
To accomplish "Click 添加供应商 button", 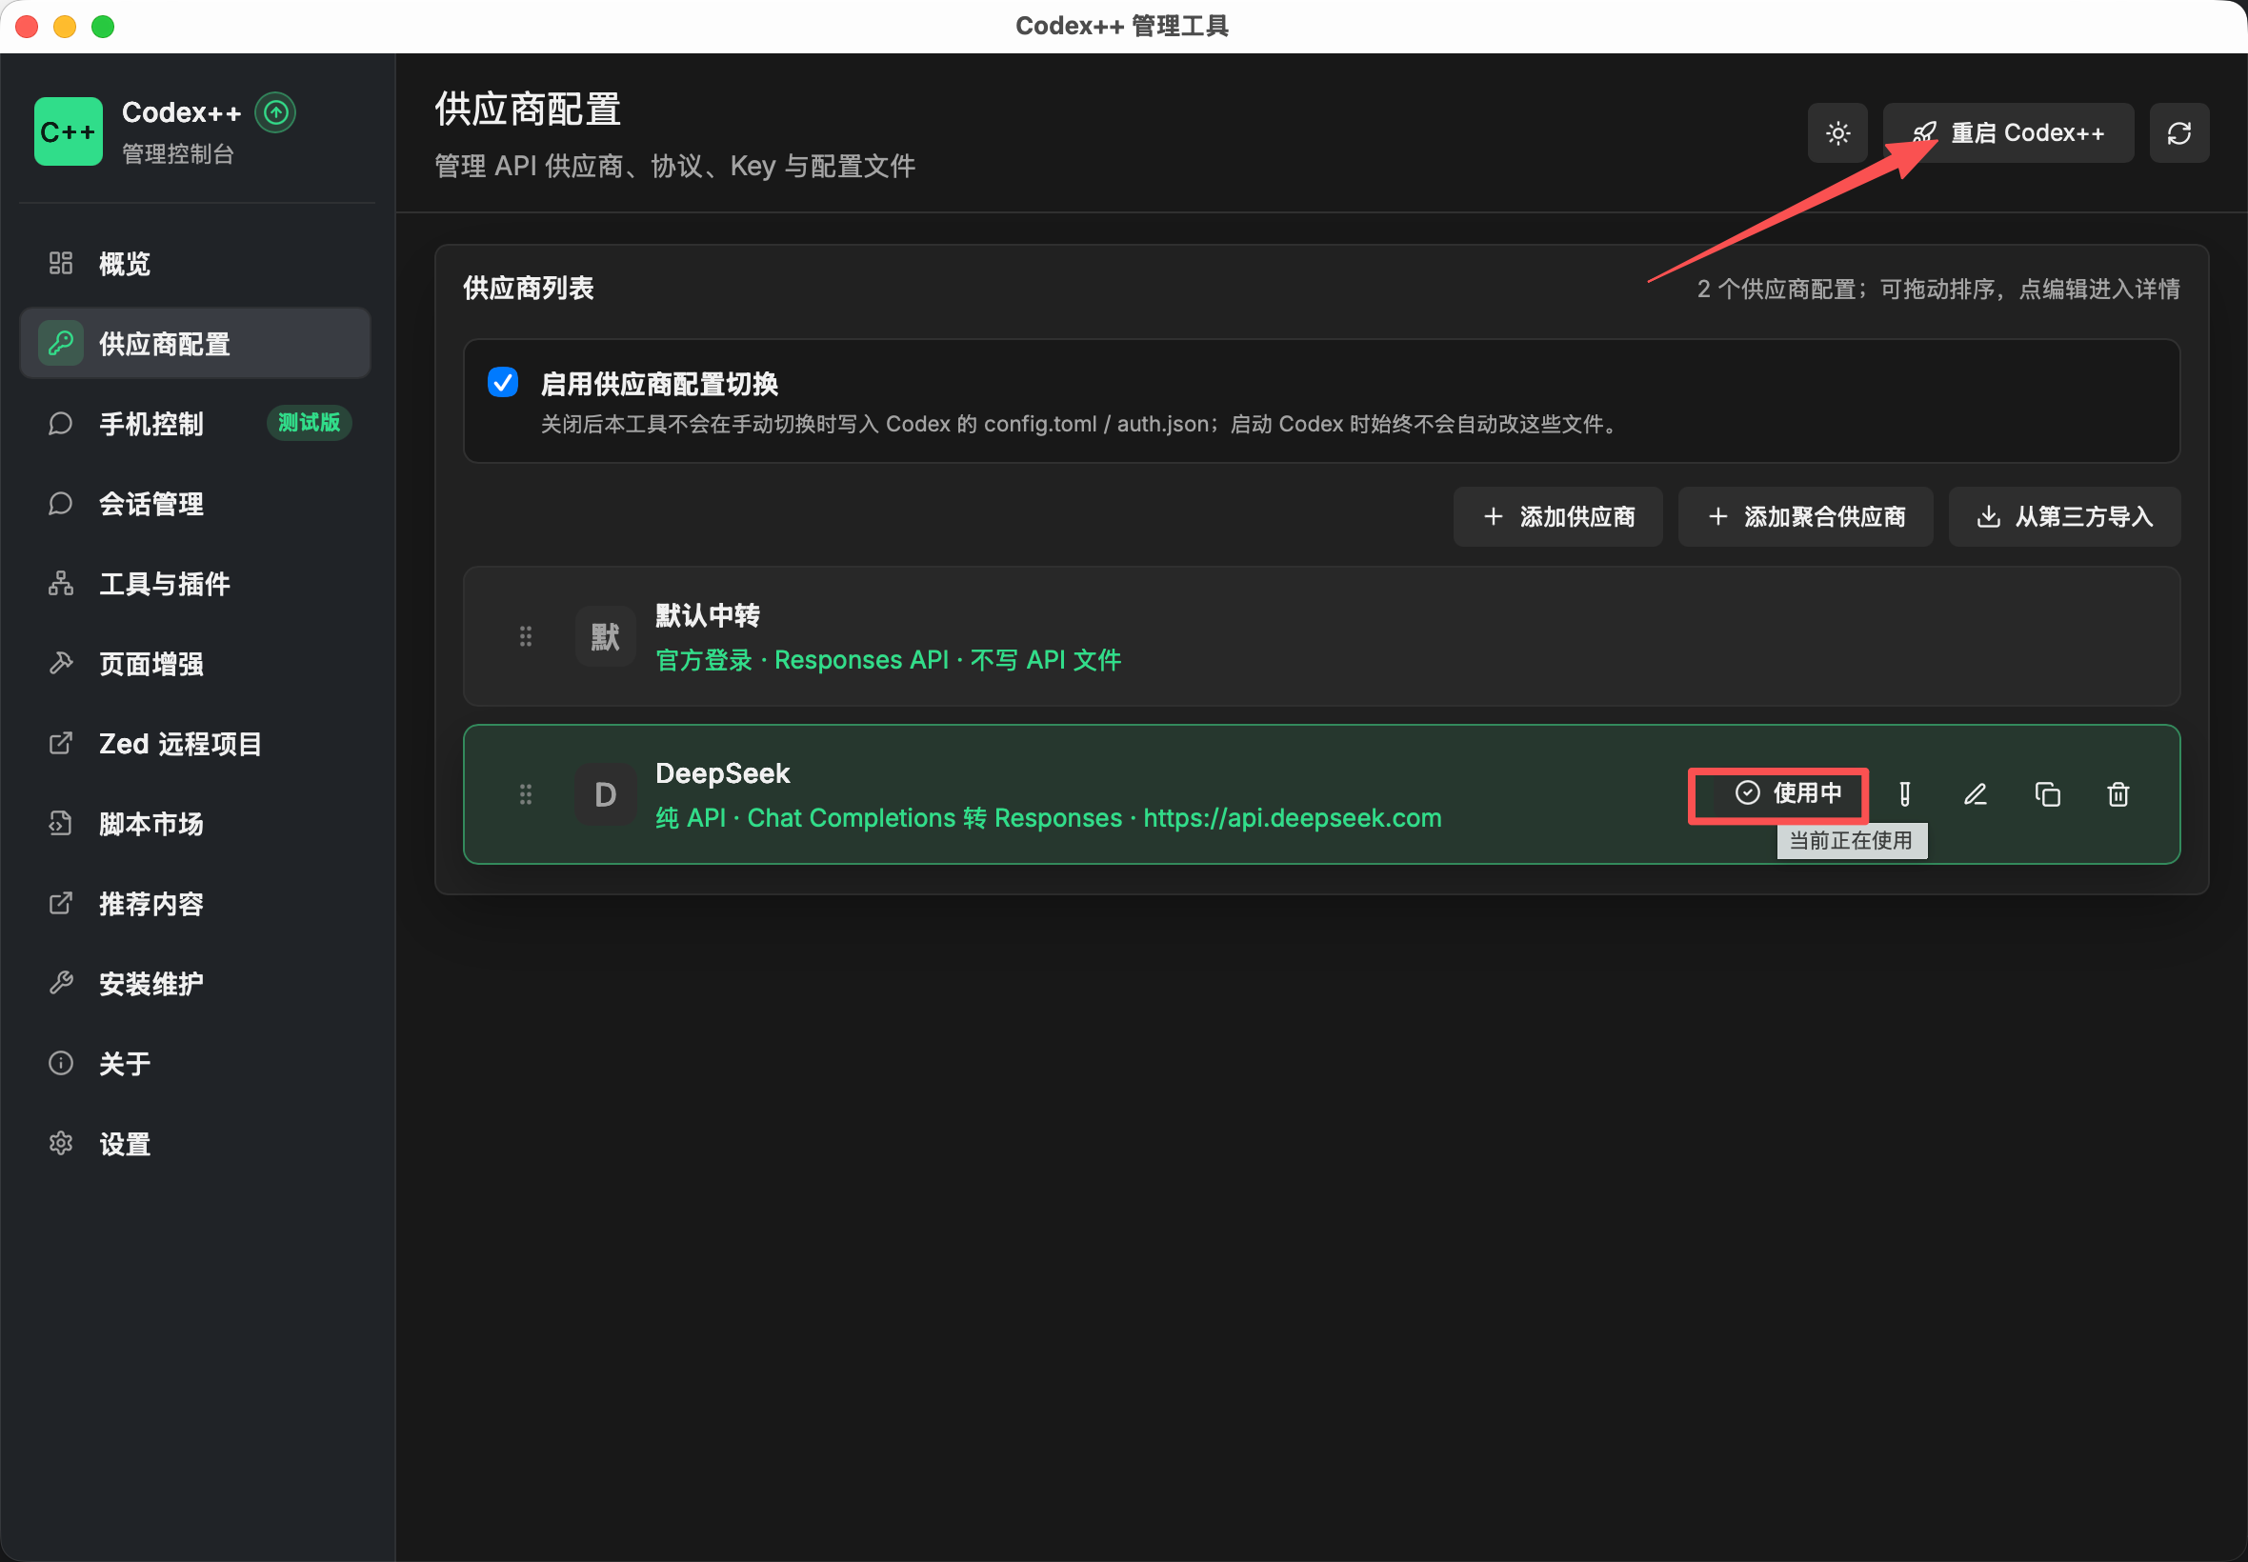I will click(x=1557, y=517).
